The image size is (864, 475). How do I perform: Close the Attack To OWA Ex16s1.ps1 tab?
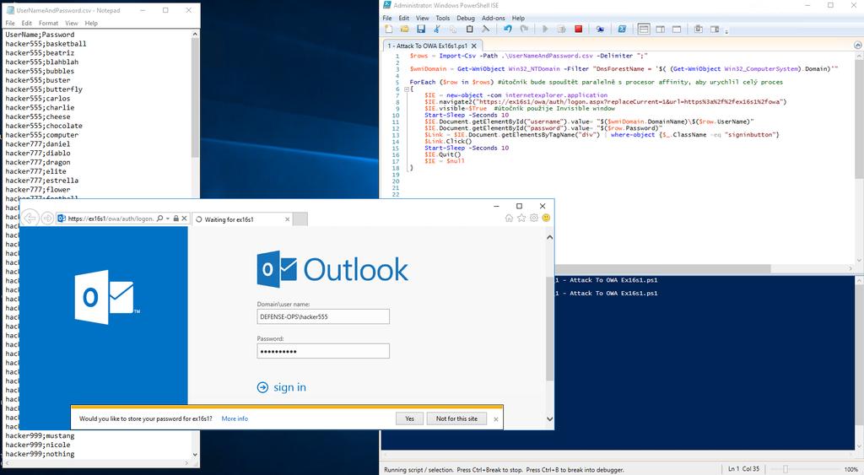(x=474, y=46)
